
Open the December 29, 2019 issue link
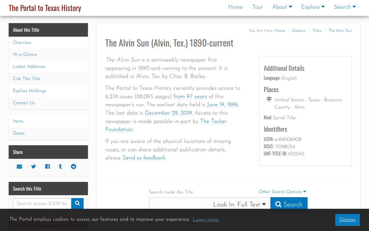click(x=168, y=113)
